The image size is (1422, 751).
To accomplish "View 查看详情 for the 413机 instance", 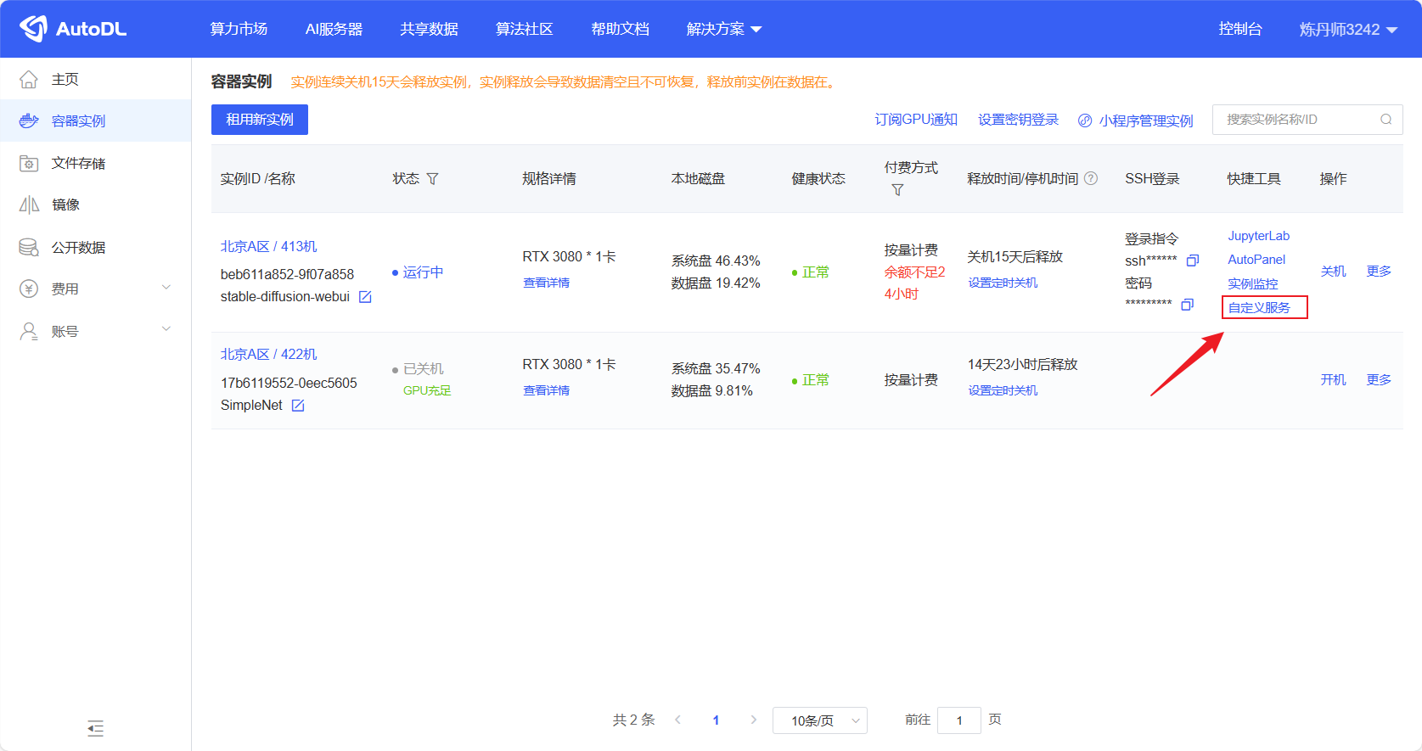I will (546, 283).
